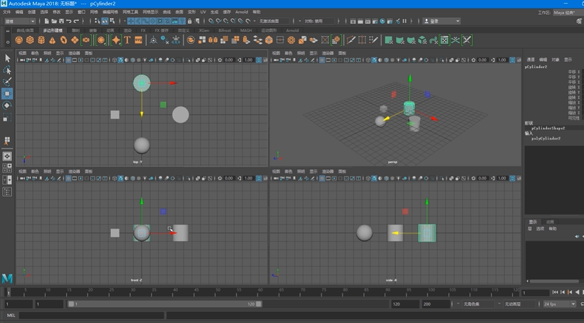Click the play backwards button
The width and height of the screenshot is (584, 323).
pos(578,293)
